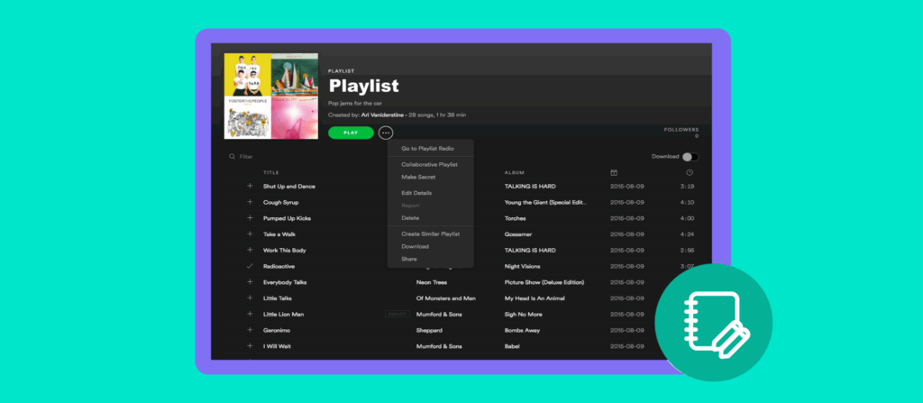The image size is (923, 403).
Task: Add Little Talks with its plus icon
Action: [250, 298]
